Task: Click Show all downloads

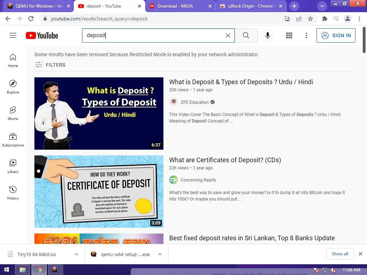Action: pyautogui.click(x=340, y=254)
